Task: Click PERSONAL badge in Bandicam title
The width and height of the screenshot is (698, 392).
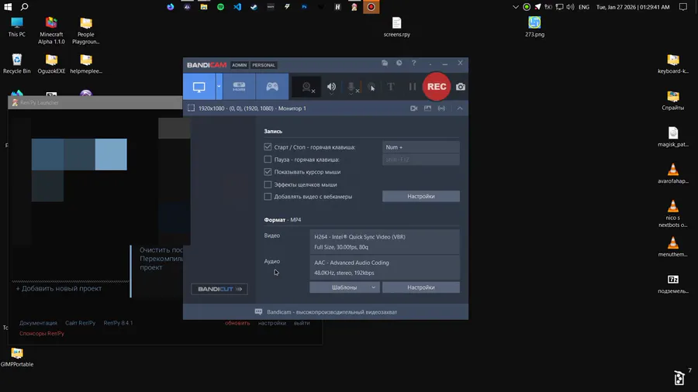Action: 264,65
